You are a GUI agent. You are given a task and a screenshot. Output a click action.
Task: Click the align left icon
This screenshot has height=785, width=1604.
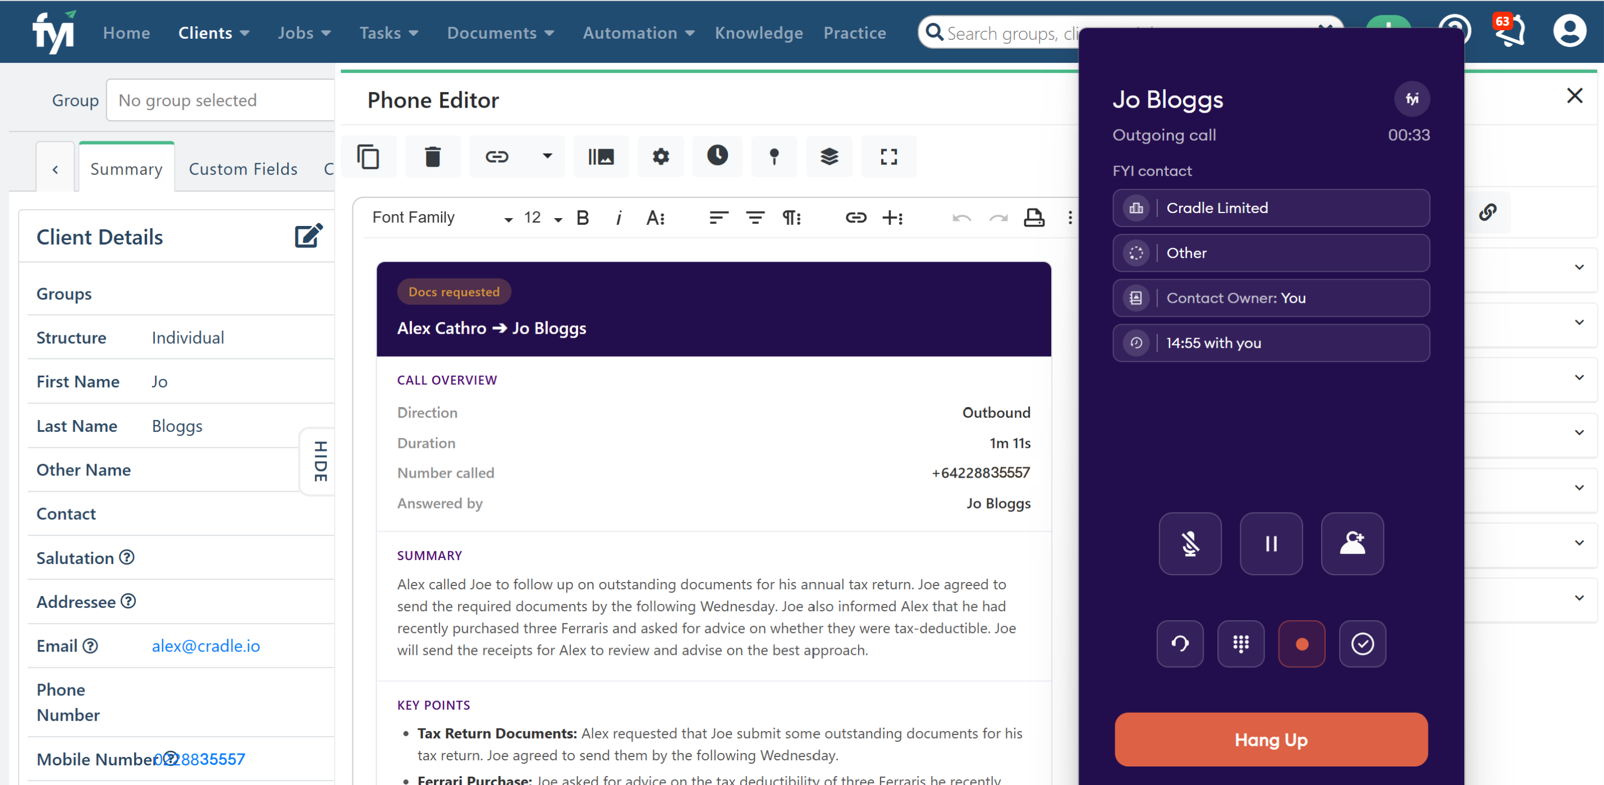coord(718,218)
